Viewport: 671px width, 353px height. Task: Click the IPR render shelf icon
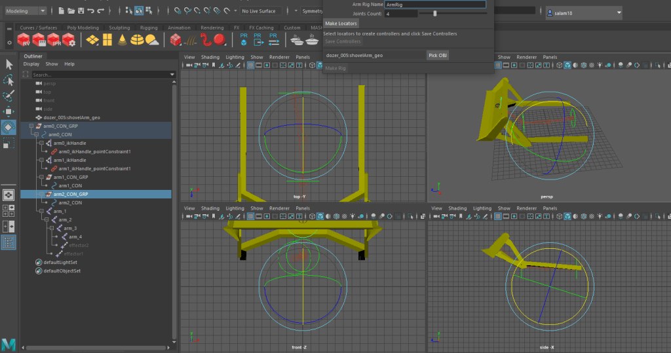pyautogui.click(x=55, y=41)
